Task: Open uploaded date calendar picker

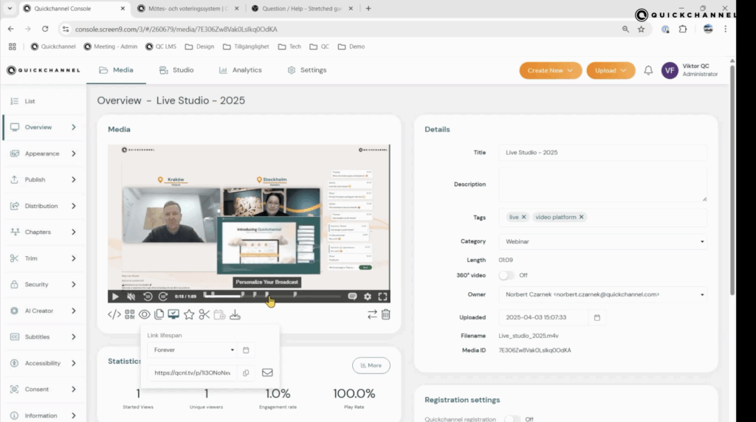Action: [597, 317]
